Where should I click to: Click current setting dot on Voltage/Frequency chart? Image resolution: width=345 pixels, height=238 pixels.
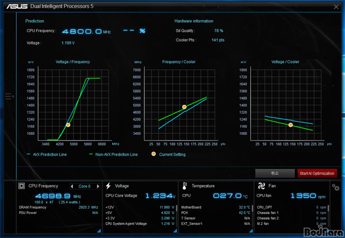pos(68,125)
